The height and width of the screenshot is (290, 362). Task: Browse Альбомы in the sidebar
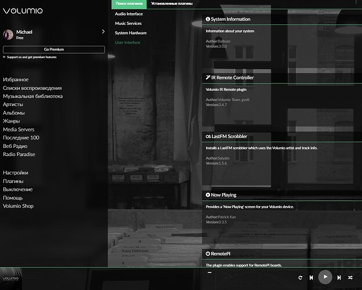tap(14, 113)
